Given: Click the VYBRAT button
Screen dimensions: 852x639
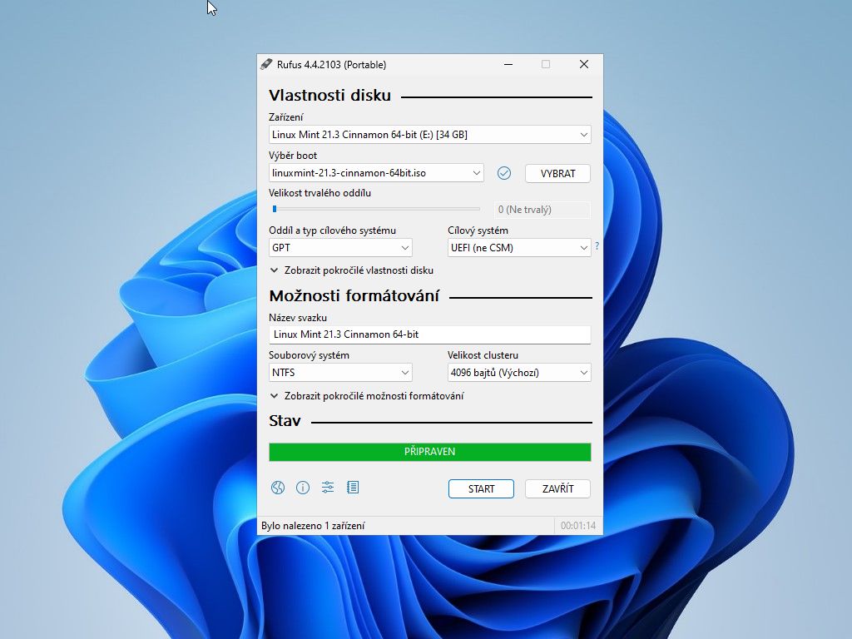Looking at the screenshot, I should click(x=557, y=174).
